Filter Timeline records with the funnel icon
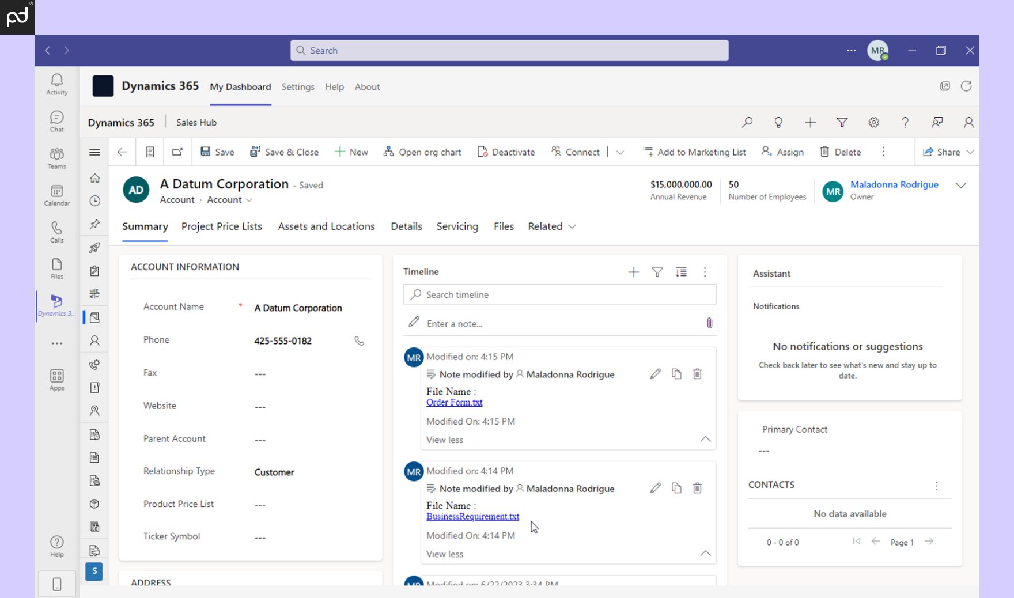Image resolution: width=1014 pixels, height=598 pixels. [657, 272]
